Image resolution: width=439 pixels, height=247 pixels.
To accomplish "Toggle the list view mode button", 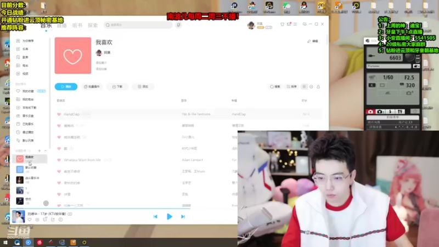I will (x=304, y=87).
